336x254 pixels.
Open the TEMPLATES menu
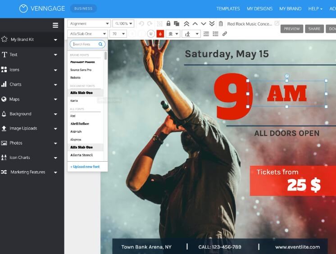pyautogui.click(x=228, y=9)
